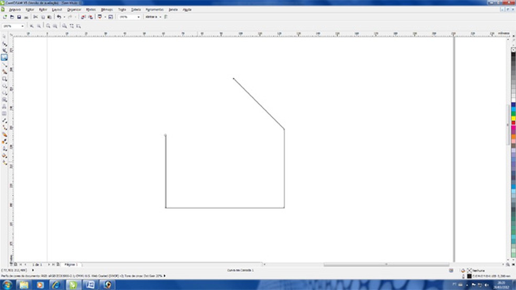This screenshot has height=290, width=516.
Task: Open Windows Media Player from the taskbar
Action: tap(40, 285)
